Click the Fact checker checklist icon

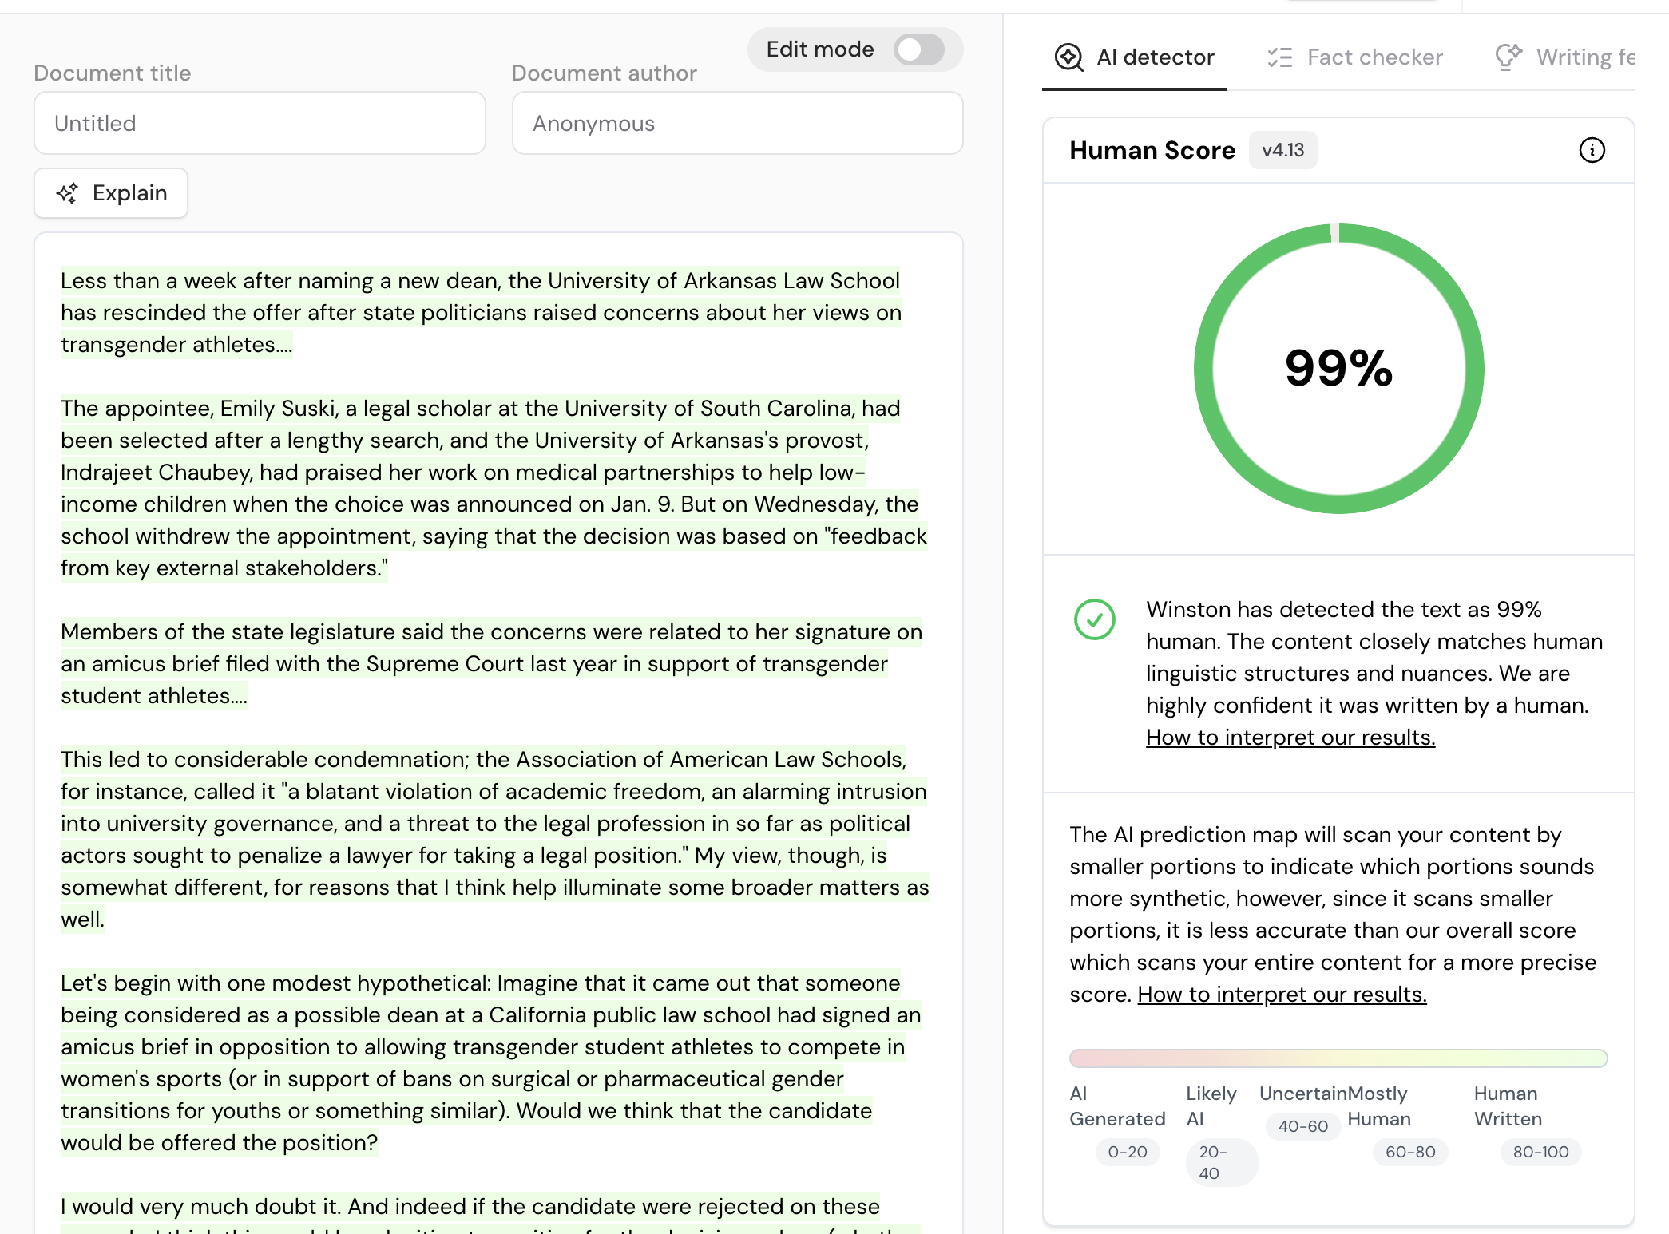1280,57
